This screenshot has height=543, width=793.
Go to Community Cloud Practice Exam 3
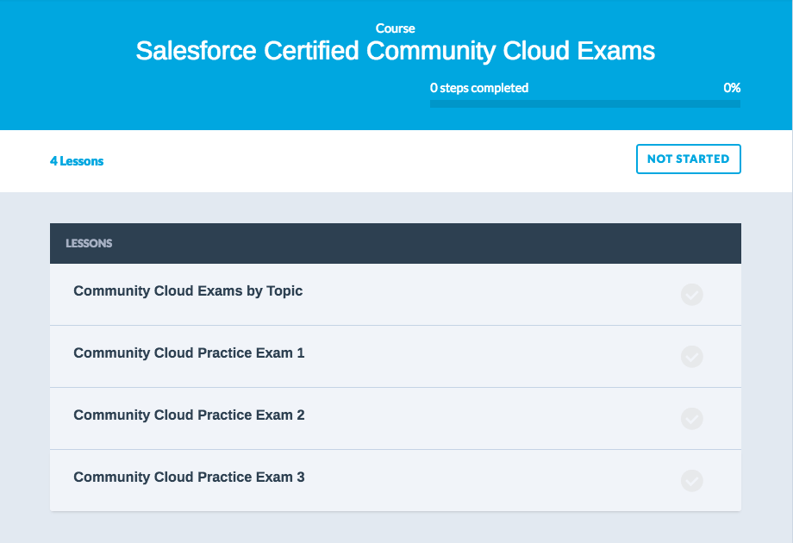click(x=189, y=477)
